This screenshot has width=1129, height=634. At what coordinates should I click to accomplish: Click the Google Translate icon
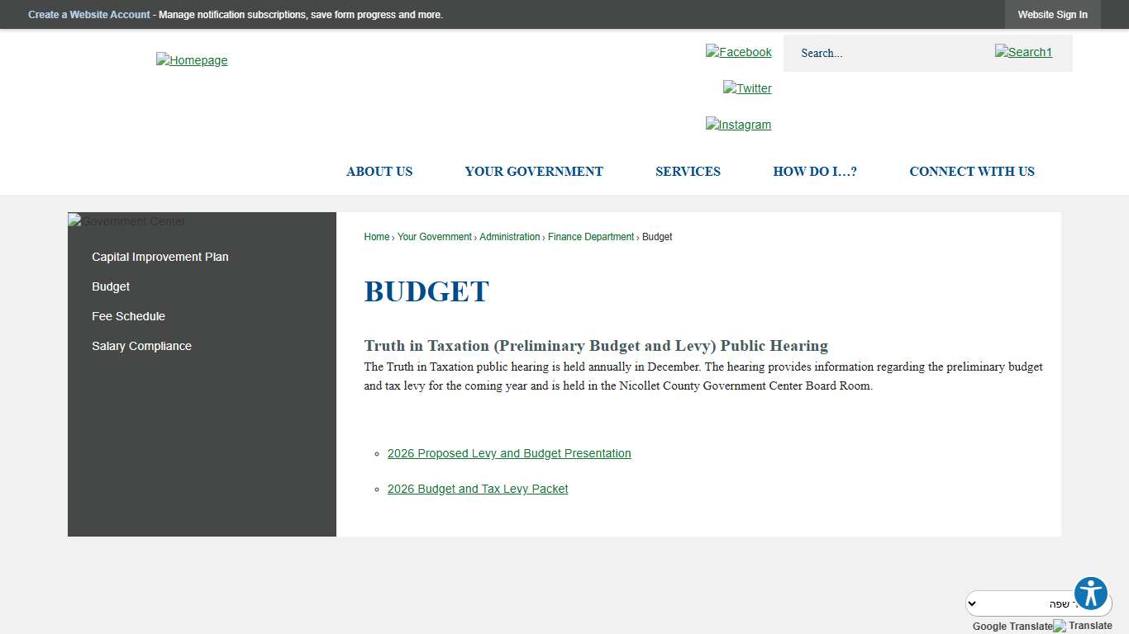click(x=1059, y=625)
